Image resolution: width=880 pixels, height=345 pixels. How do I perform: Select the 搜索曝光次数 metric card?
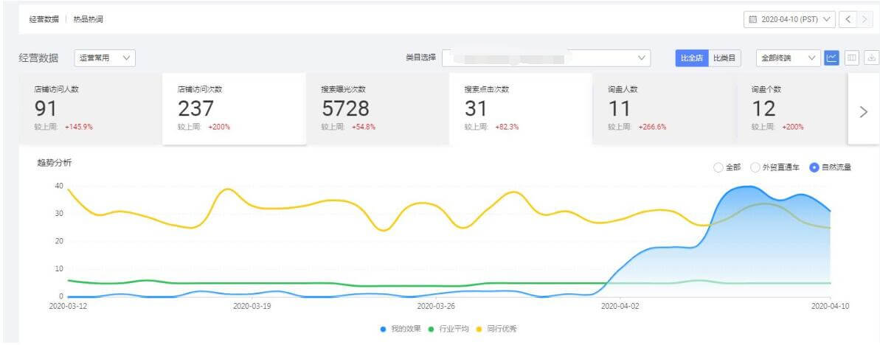(377, 108)
